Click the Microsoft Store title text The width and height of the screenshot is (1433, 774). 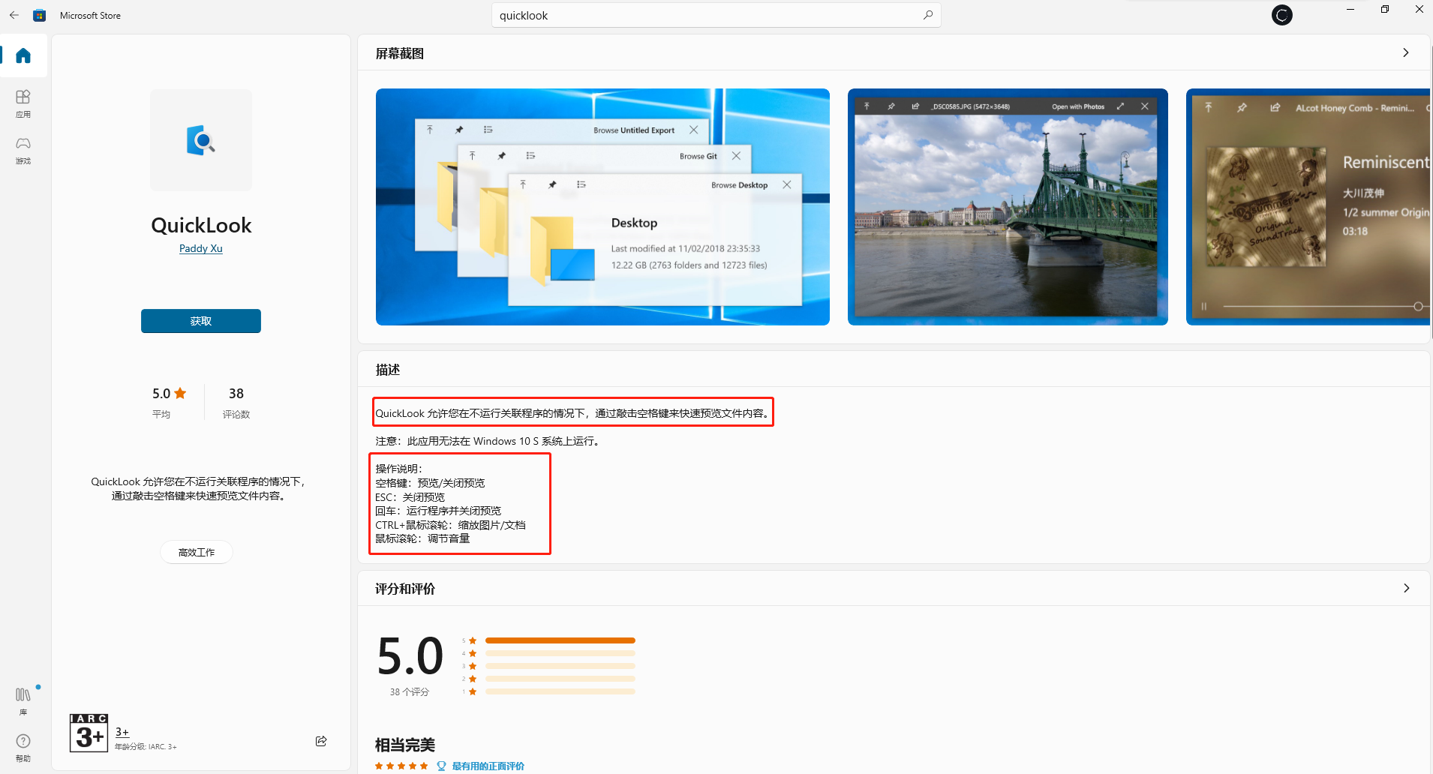click(x=90, y=15)
